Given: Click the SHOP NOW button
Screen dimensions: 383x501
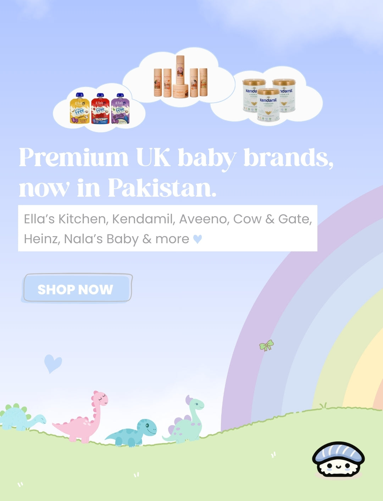Looking at the screenshot, I should 77,288.
